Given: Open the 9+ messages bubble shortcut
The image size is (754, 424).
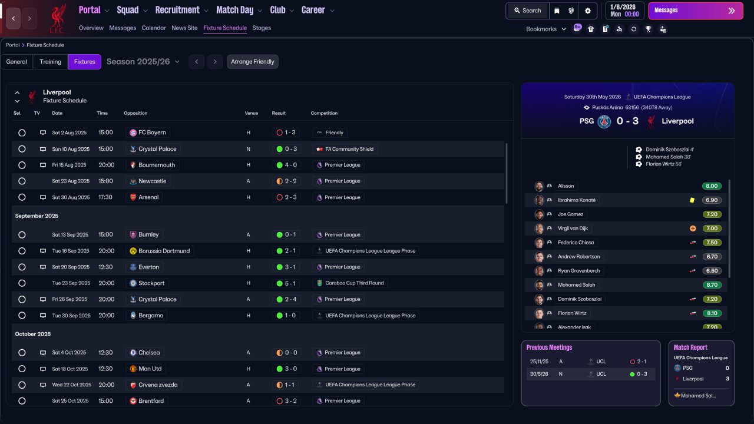Looking at the screenshot, I should coord(577,28).
